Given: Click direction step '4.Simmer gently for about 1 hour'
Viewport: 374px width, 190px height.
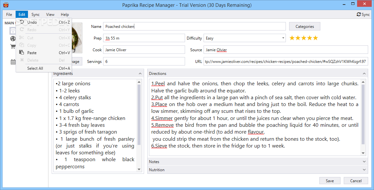Looking at the screenshot, I should (252, 118).
